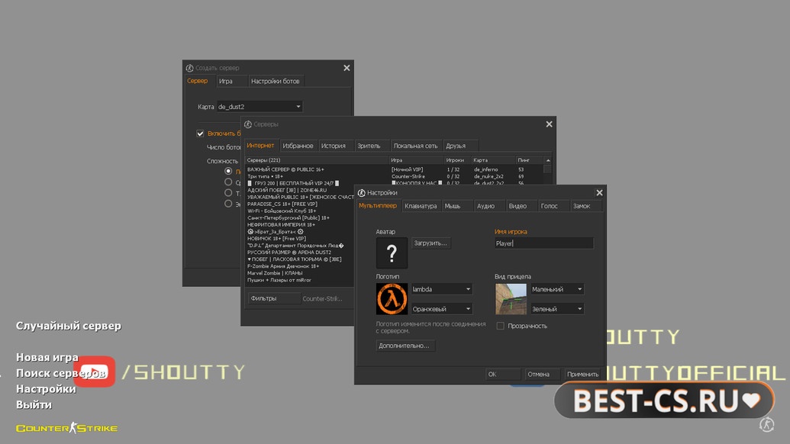Click the Создать сервер title icon

point(189,68)
